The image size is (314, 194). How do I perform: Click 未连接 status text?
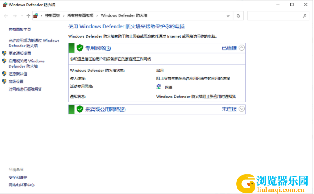click(229, 109)
